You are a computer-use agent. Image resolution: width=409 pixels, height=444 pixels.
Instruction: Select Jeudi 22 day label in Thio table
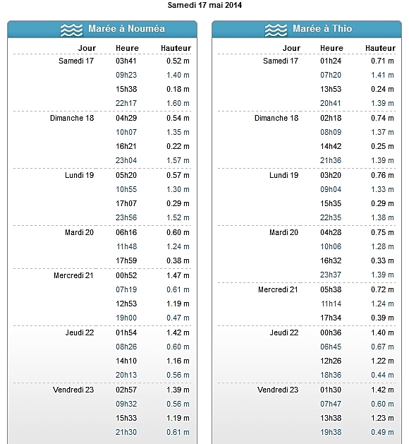pos(284,332)
